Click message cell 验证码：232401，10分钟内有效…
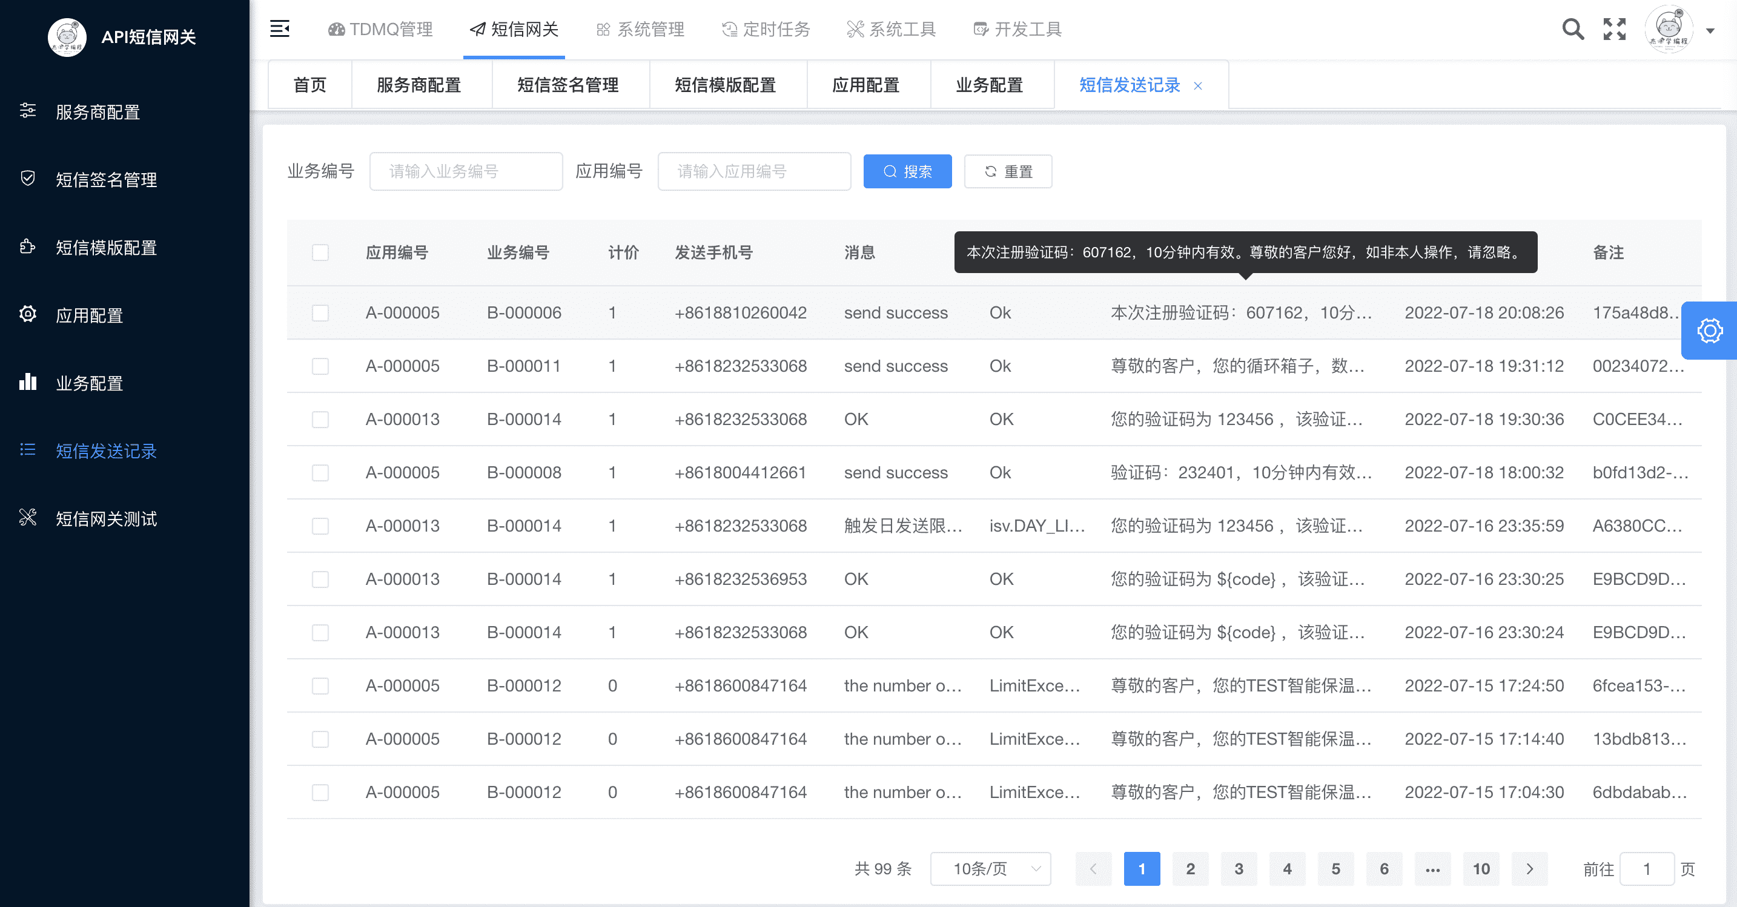This screenshot has height=907, width=1737. [1242, 473]
